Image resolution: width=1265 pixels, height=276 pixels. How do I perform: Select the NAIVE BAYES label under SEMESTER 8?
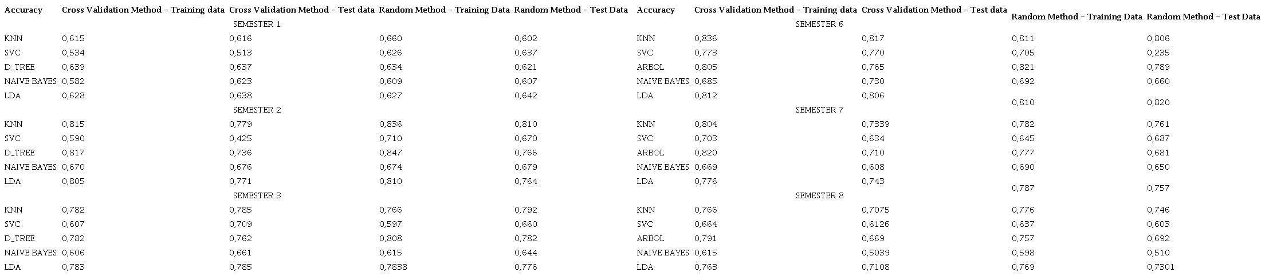662,253
